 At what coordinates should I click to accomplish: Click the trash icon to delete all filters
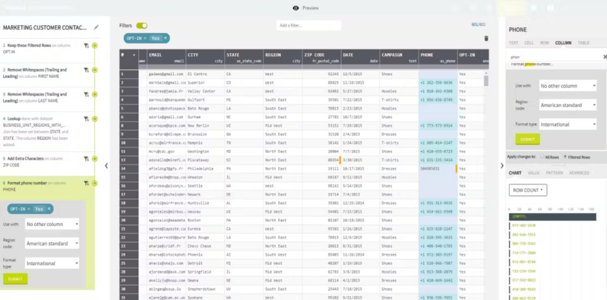pos(486,39)
